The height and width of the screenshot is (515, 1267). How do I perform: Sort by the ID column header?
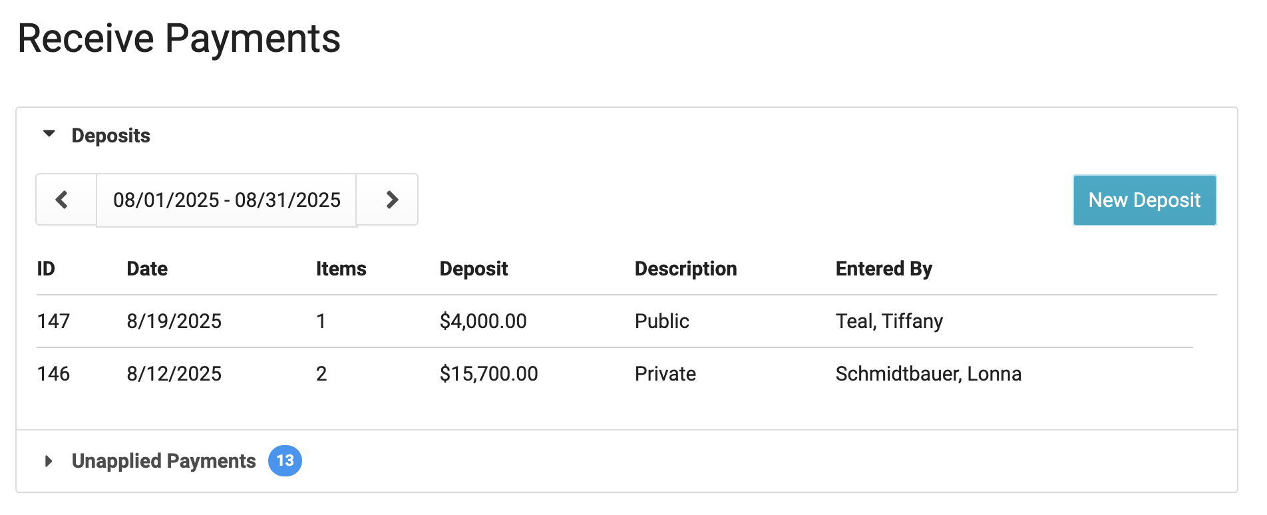pyautogui.click(x=46, y=269)
